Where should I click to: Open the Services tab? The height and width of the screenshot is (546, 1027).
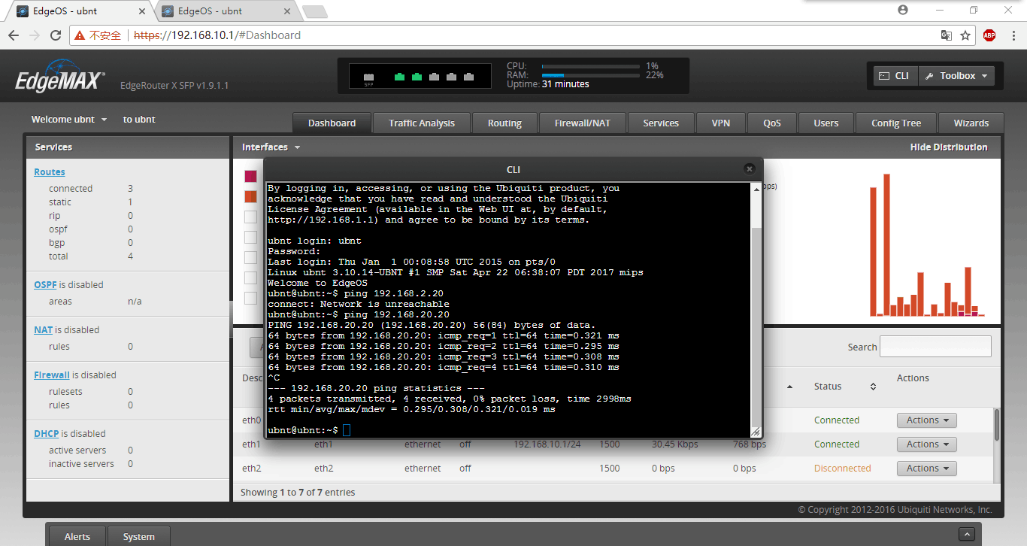(661, 123)
